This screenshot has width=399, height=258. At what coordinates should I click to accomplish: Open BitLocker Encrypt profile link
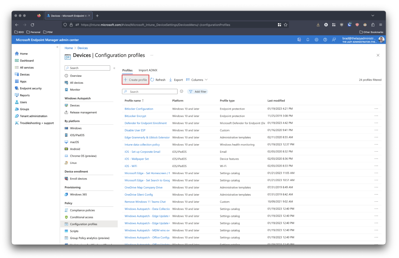pos(135,116)
